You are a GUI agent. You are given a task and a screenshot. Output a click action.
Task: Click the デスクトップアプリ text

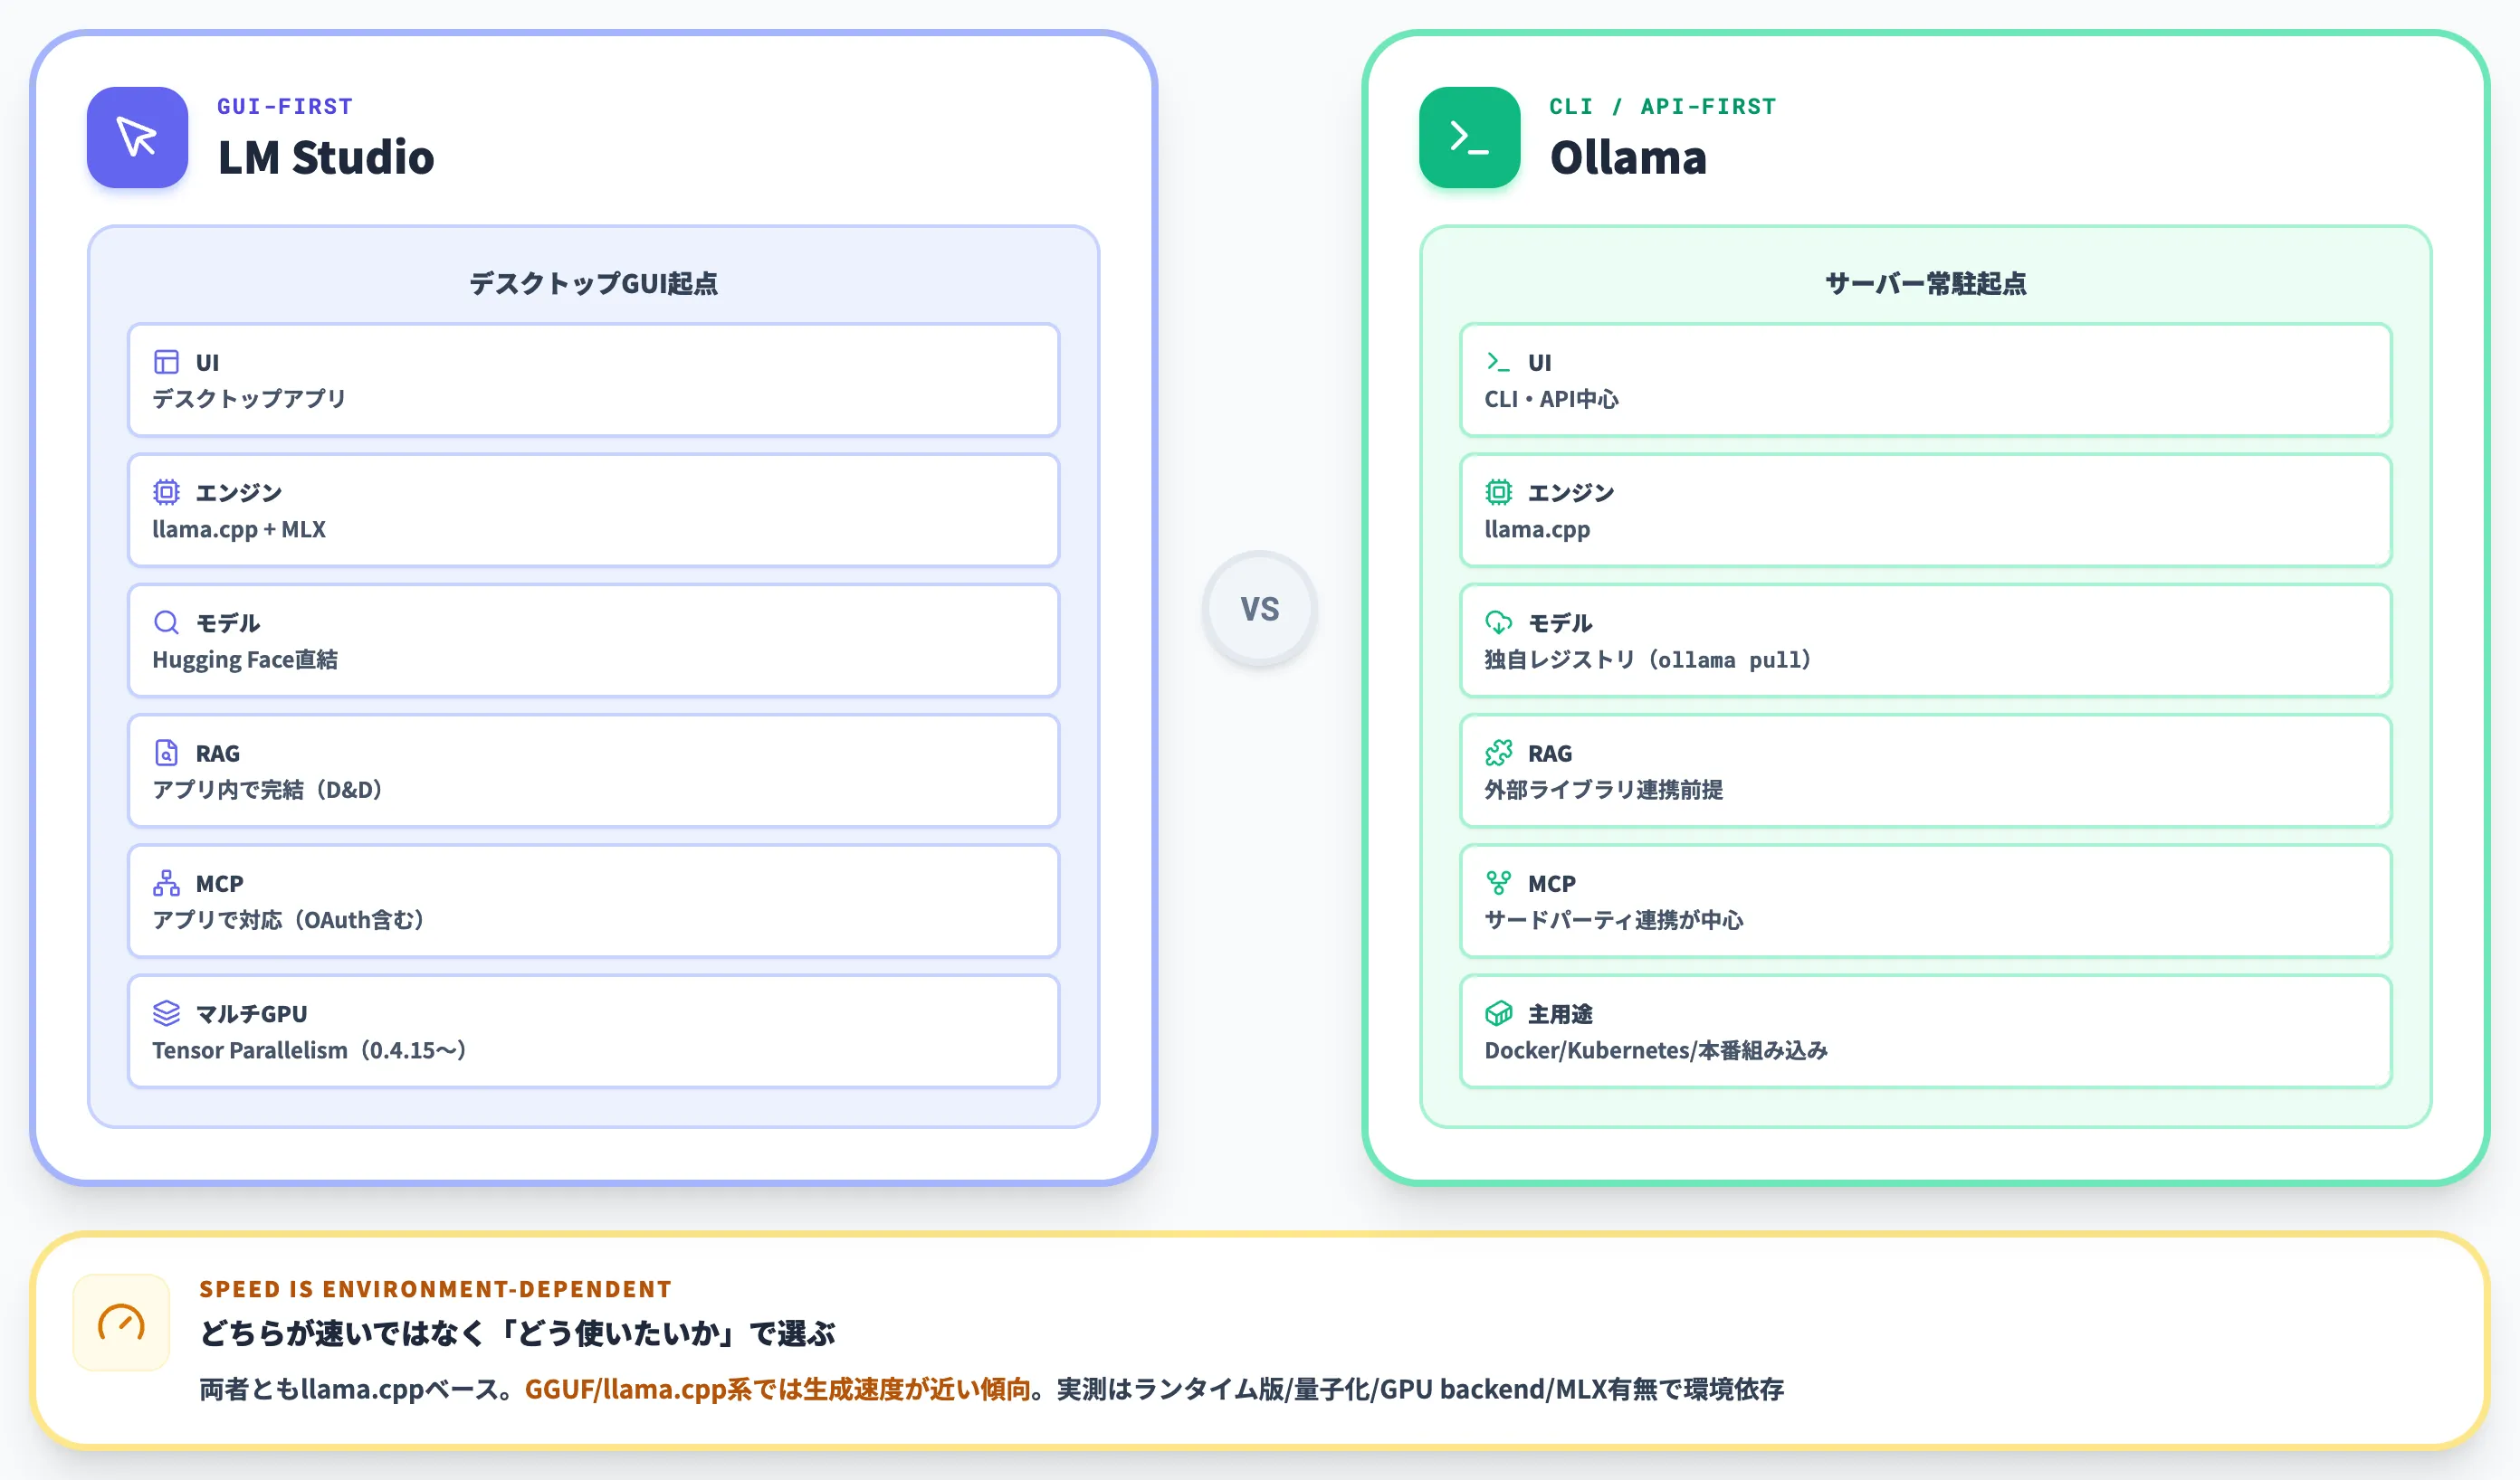[x=249, y=399]
